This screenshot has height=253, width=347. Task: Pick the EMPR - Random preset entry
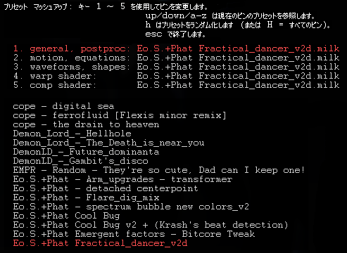point(159,170)
